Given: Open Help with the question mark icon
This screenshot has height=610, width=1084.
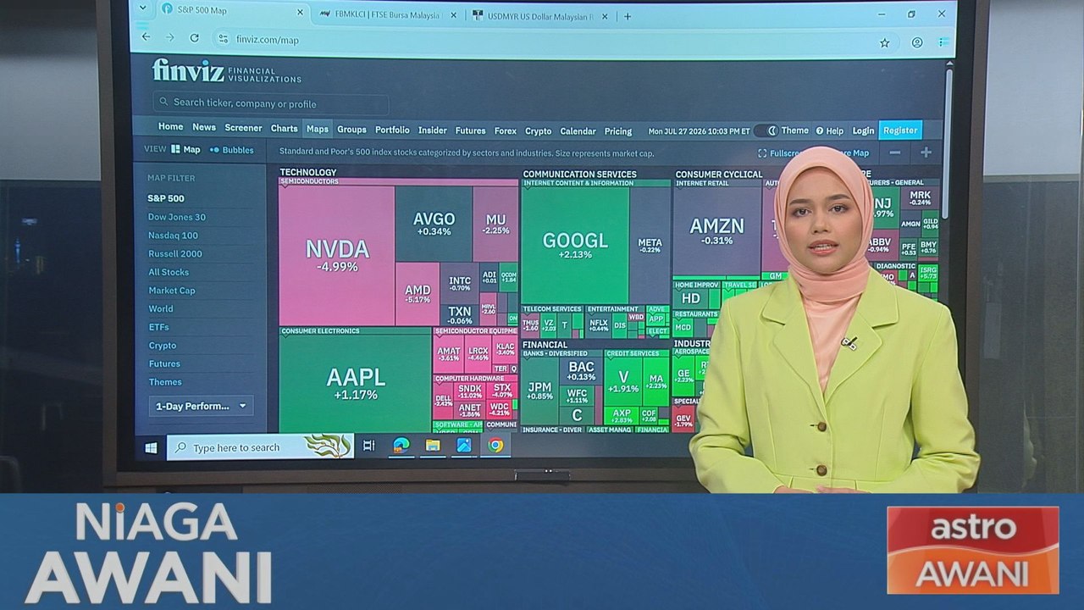Looking at the screenshot, I should (x=820, y=130).
